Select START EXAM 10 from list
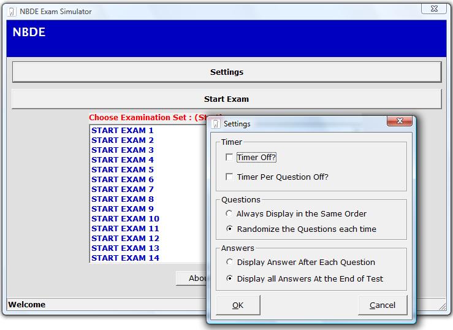This screenshot has height=330, width=453. coord(126,219)
